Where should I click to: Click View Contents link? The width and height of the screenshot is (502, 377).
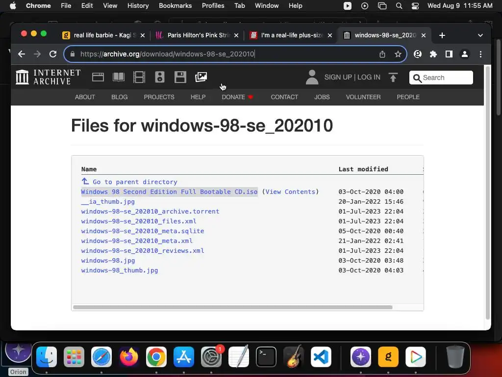pyautogui.click(x=290, y=192)
